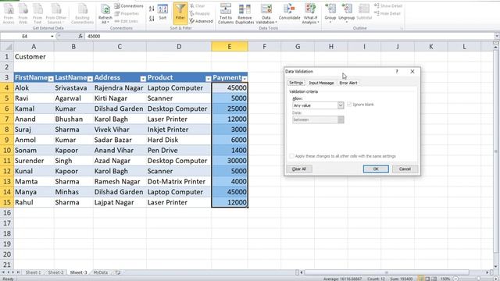Select cell with 'Surender'
Viewport: 500px width, 281px height.
[34, 161]
